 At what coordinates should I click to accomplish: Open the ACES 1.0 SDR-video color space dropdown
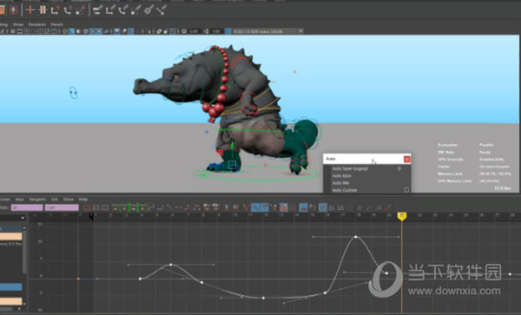[267, 31]
